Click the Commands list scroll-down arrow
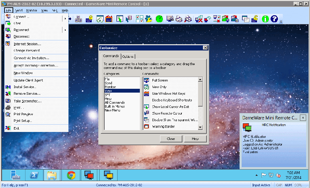 [x=200, y=127]
